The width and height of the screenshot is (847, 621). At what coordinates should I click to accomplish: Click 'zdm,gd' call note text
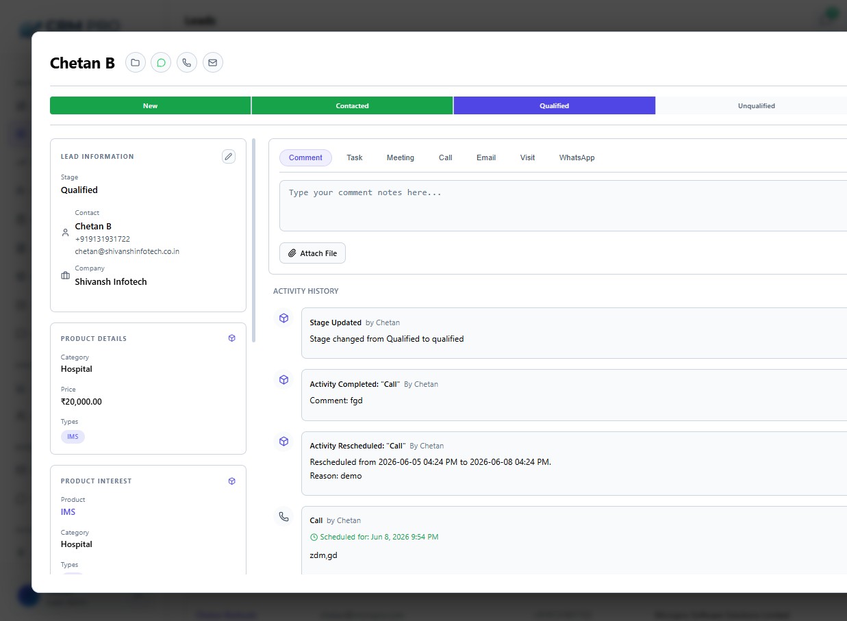tap(324, 555)
